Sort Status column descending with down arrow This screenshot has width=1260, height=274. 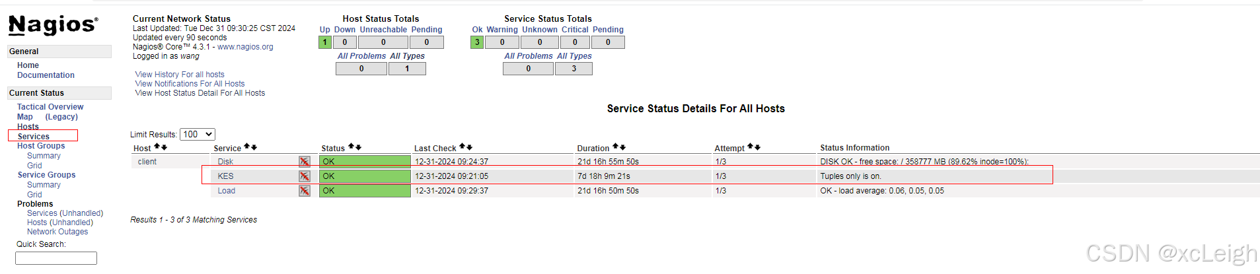(x=358, y=147)
